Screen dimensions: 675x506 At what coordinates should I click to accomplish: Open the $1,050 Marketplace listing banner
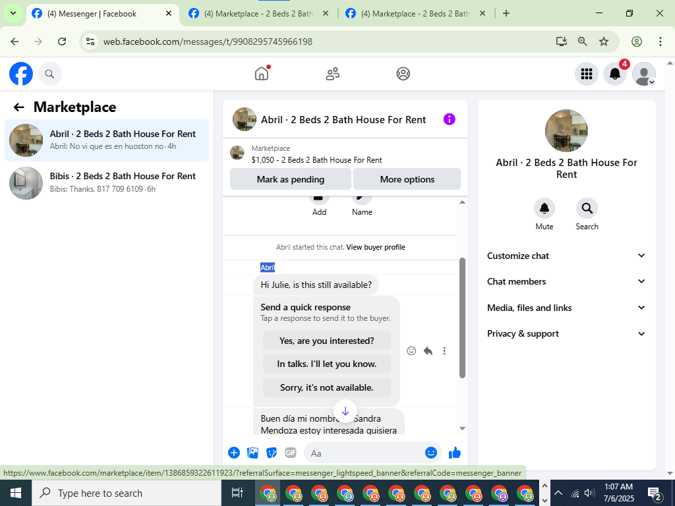point(345,154)
